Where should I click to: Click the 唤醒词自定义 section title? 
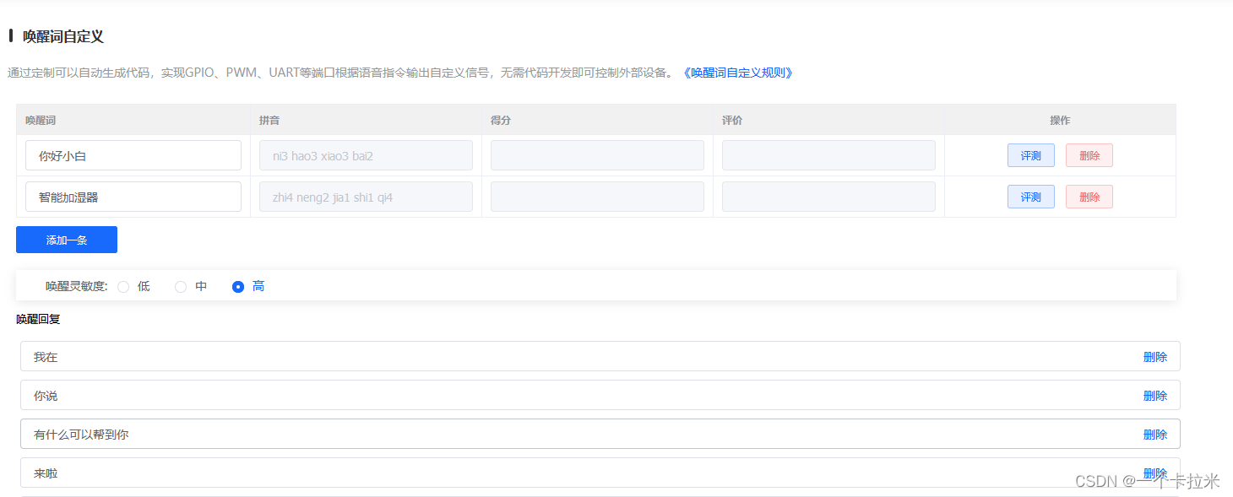pyautogui.click(x=63, y=36)
